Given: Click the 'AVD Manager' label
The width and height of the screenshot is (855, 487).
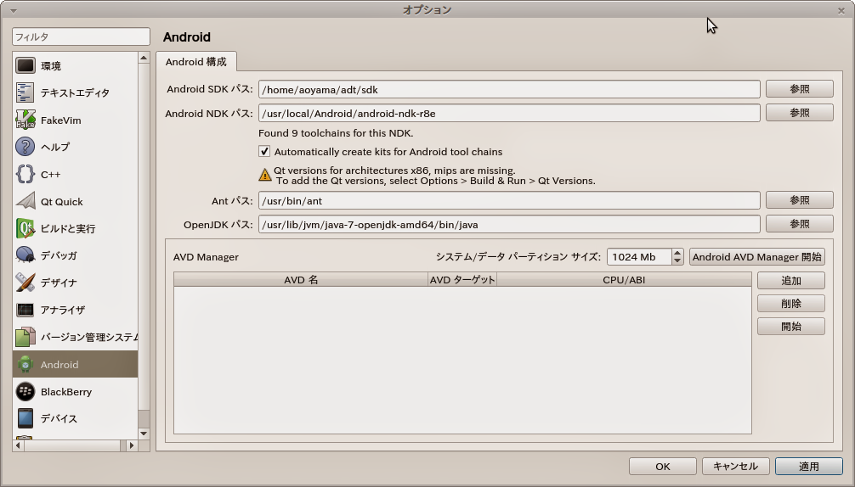Looking at the screenshot, I should coord(206,257).
